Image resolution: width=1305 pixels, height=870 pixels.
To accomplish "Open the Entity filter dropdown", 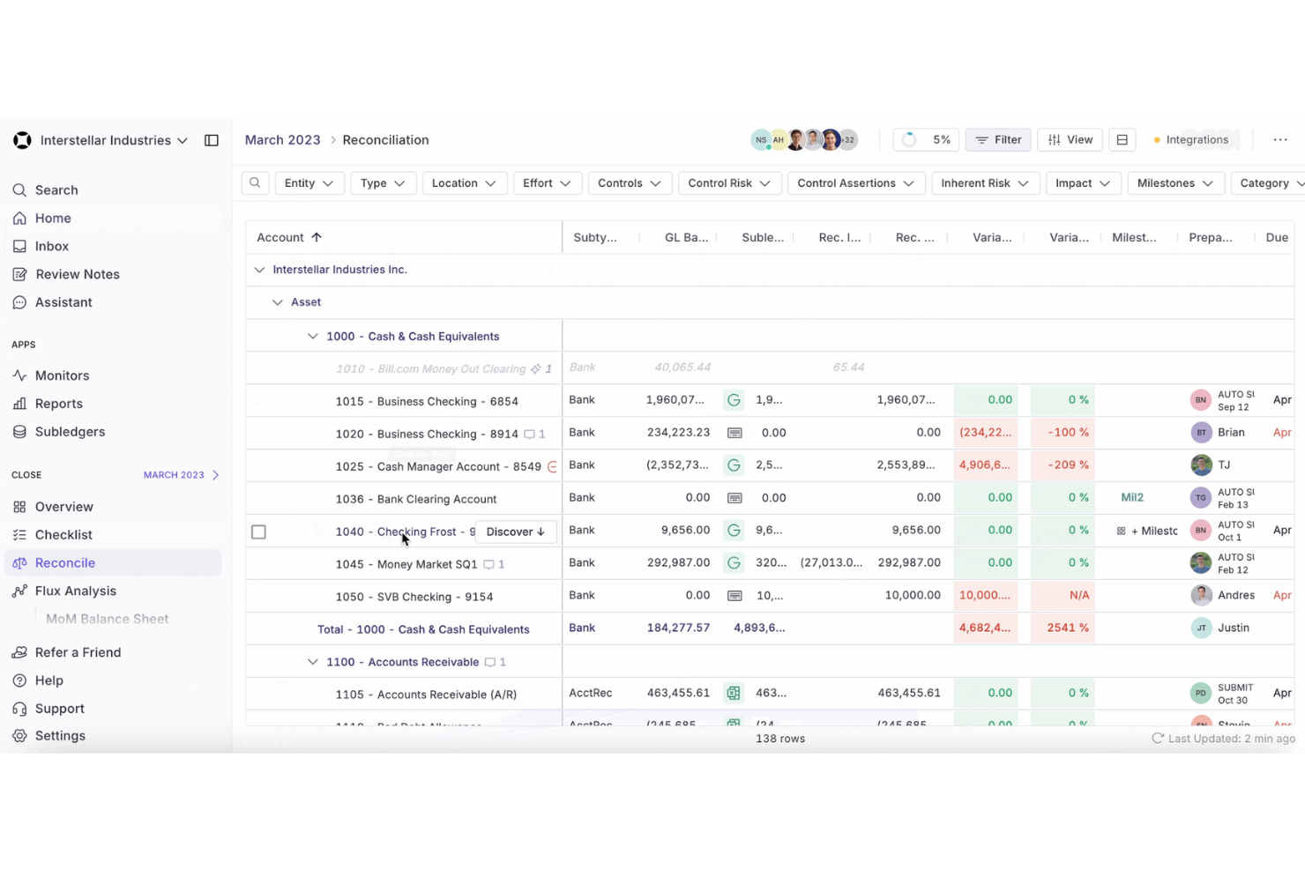I will click(309, 183).
